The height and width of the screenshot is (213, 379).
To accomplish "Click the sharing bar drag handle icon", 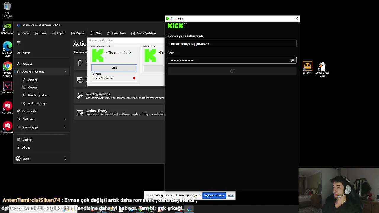I will click(146, 196).
